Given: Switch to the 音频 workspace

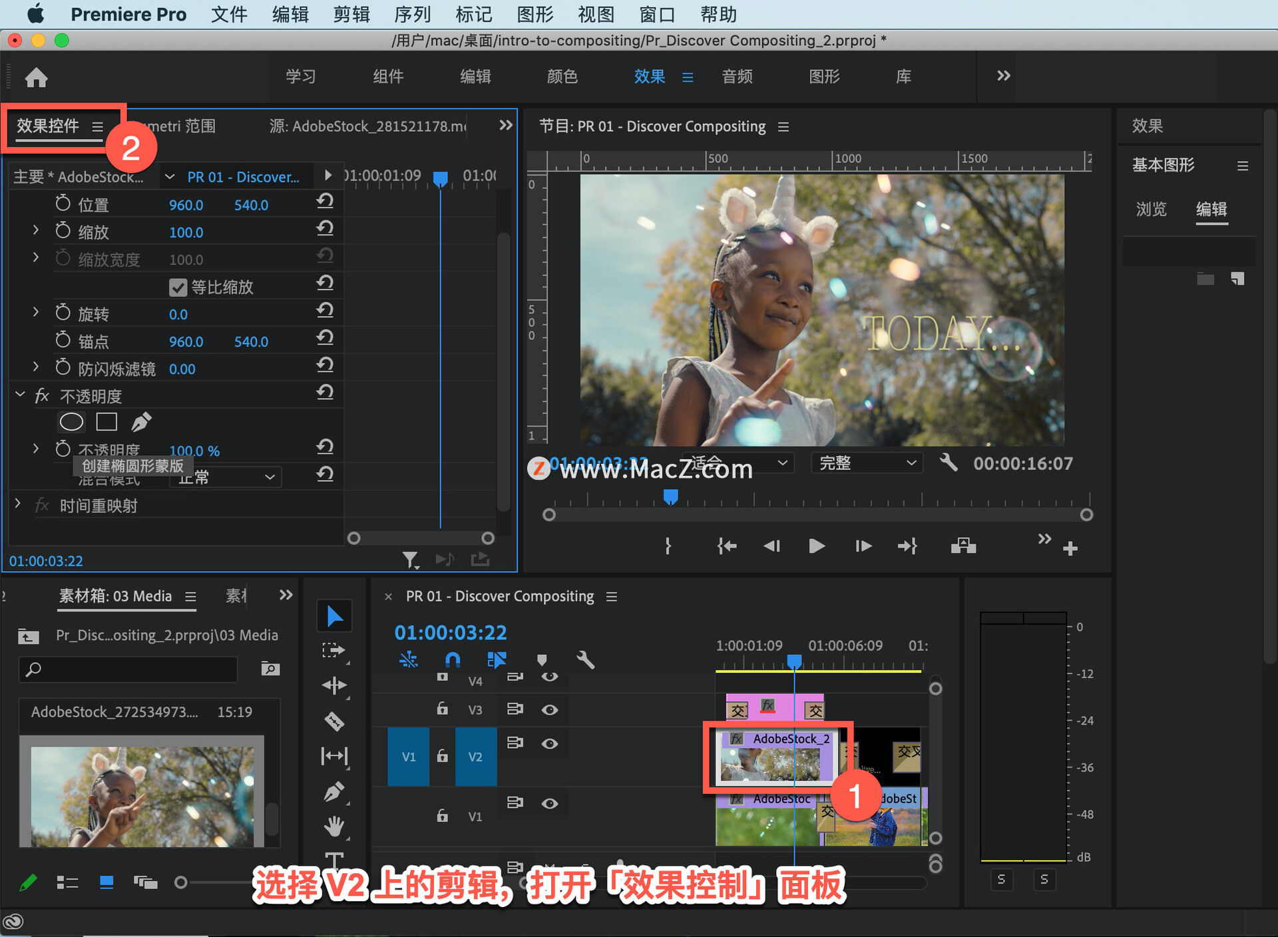Looking at the screenshot, I should pyautogui.click(x=738, y=77).
